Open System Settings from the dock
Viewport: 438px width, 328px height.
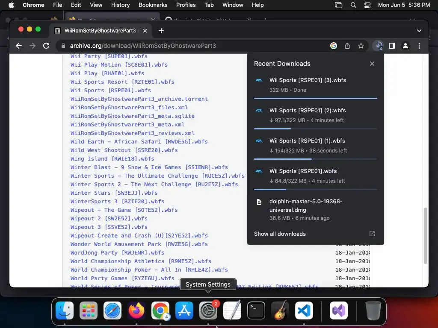tap(208, 310)
